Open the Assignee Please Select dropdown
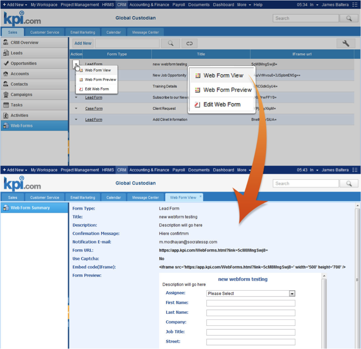This screenshot has width=361, height=349. pyautogui.click(x=251, y=293)
